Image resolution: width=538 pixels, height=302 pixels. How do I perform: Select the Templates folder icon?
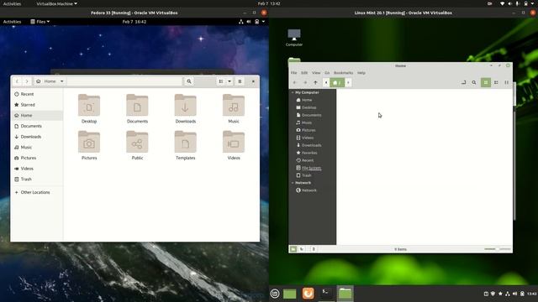[x=185, y=142]
